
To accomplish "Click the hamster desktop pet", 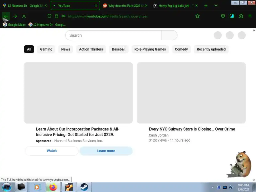I will (240, 164).
